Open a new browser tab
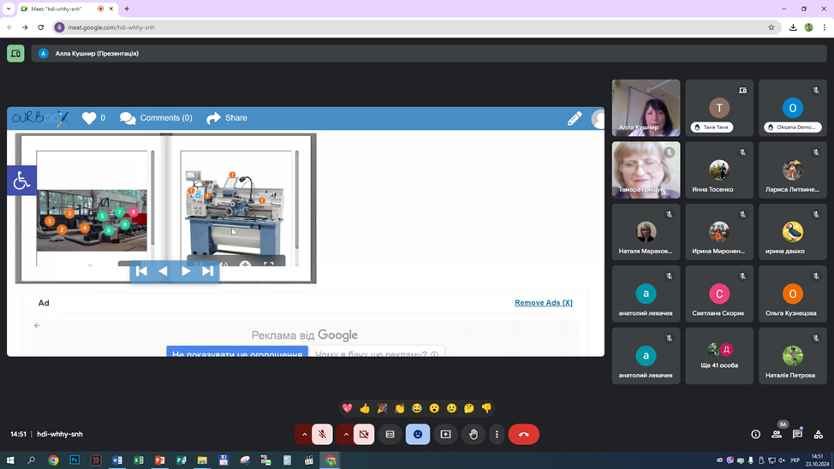 pyautogui.click(x=127, y=9)
